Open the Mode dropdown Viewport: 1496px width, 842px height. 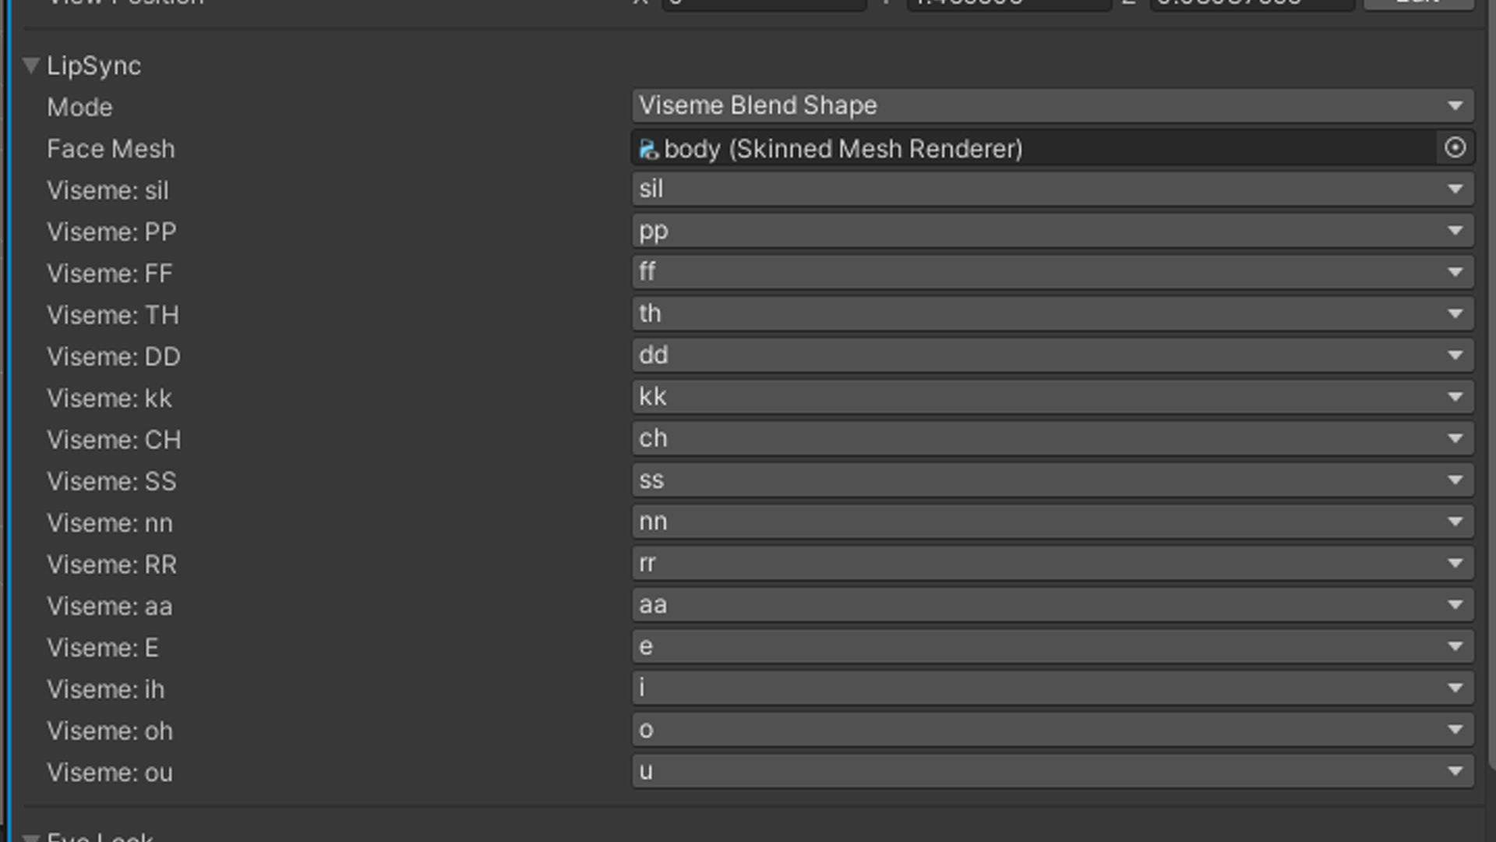click(x=1052, y=106)
